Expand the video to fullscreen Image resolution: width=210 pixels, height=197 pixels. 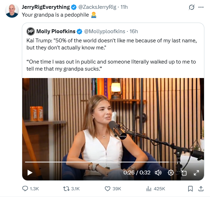(196, 173)
